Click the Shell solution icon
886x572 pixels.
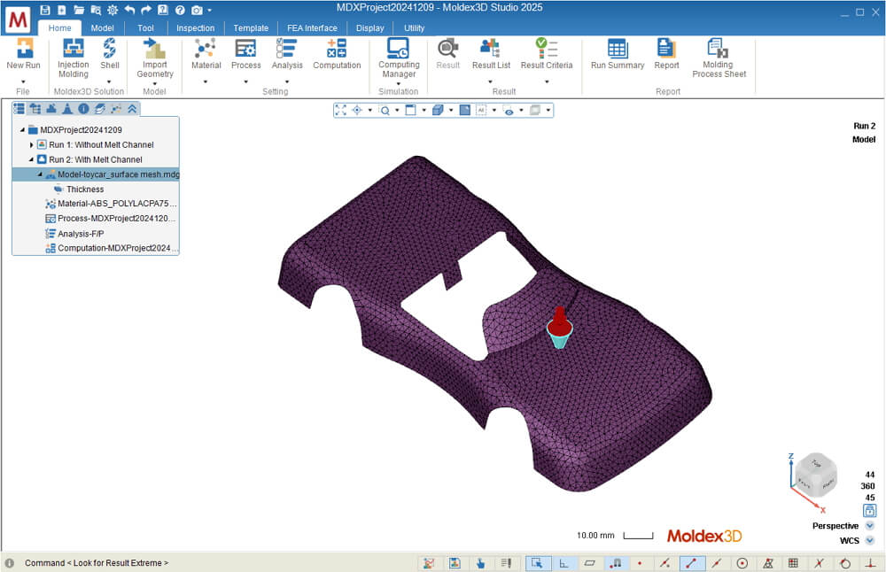110,49
